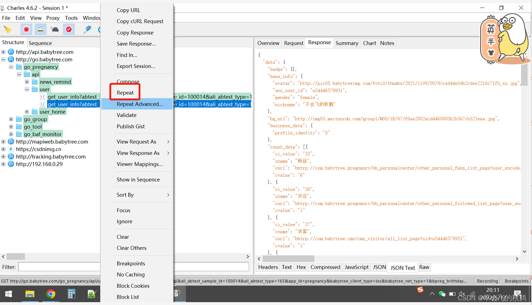
Task: Open the Proxy menu
Action: click(x=53, y=18)
